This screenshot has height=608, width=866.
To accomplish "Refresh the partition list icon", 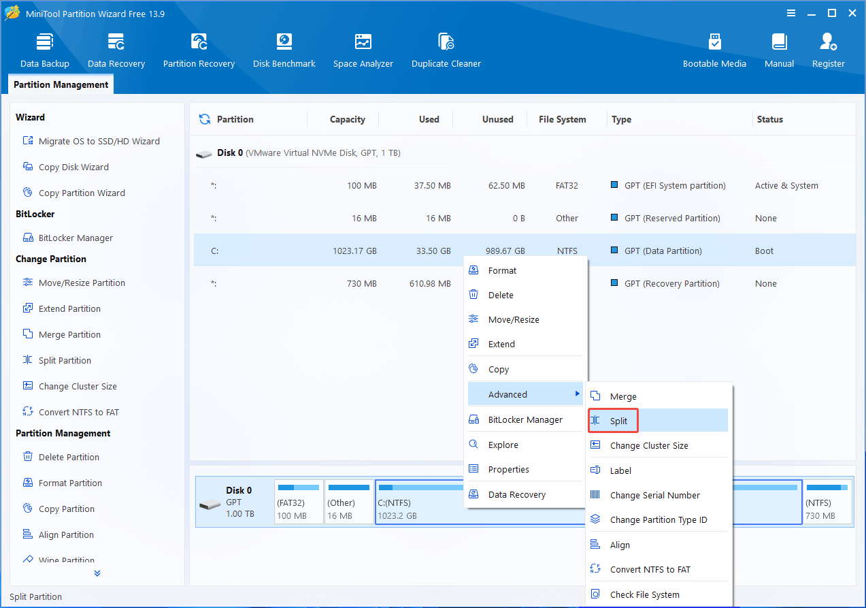I will [x=204, y=119].
